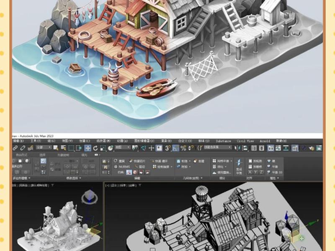This screenshot has width=335, height=251.
Task: Click the Select and Link chain icon
Action: pos(15,148)
